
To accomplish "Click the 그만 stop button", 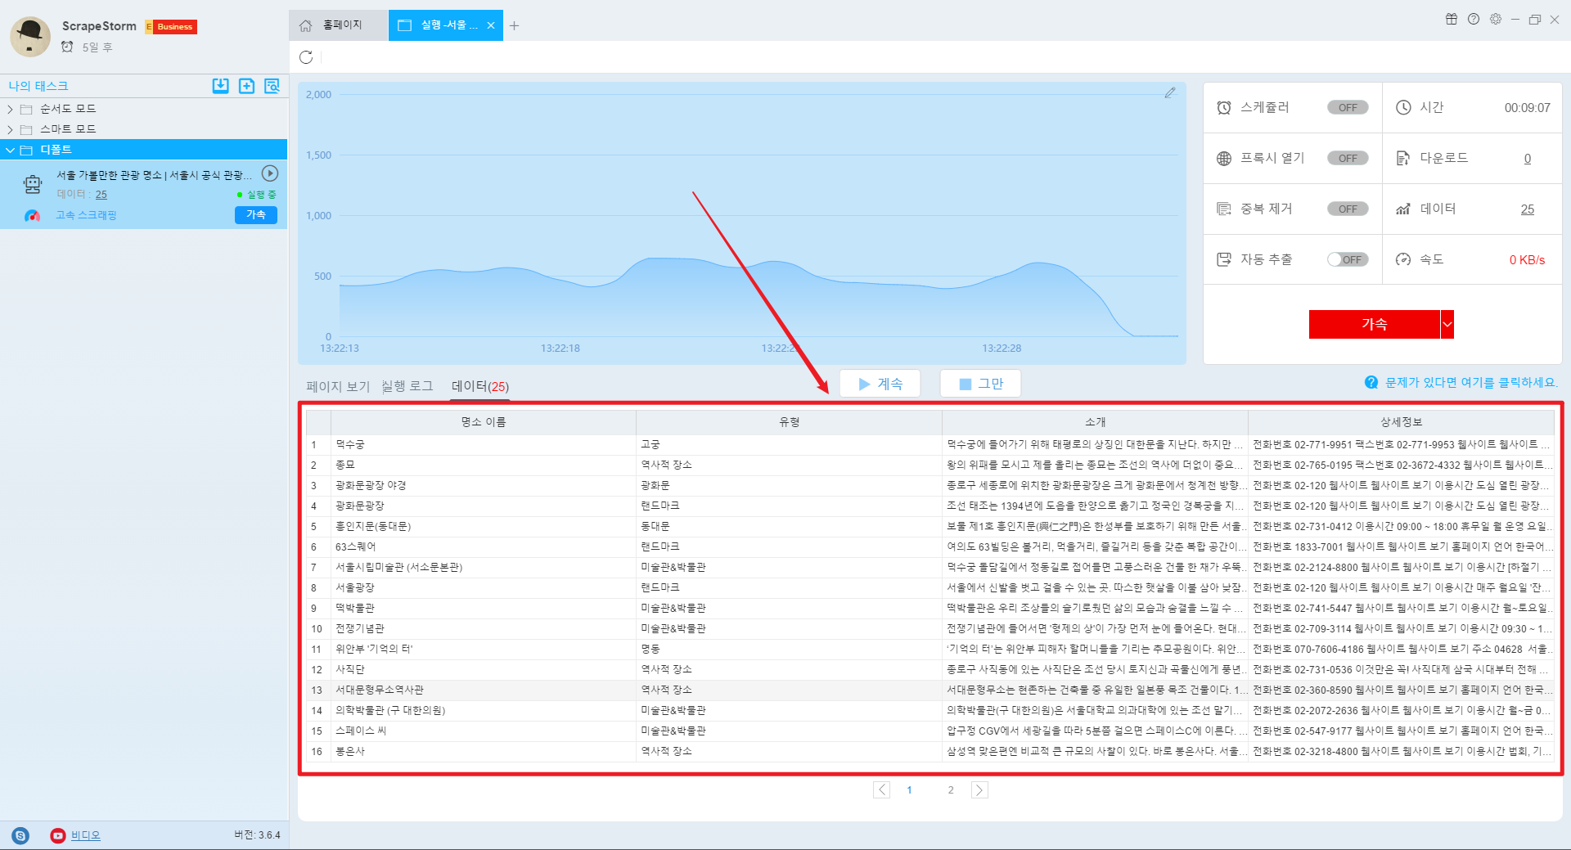I will (980, 384).
